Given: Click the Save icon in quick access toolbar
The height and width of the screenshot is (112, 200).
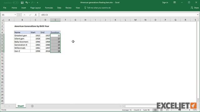Looking at the screenshot, I should coord(22,2).
